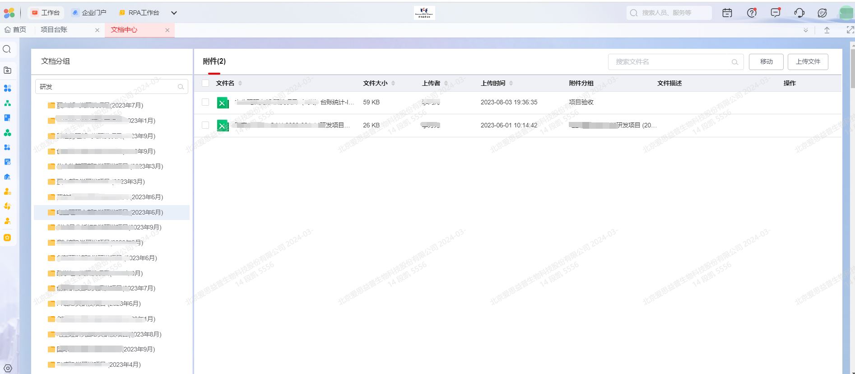Click the fullscreen expand icon
Screen dimensions: 855x374
click(850, 30)
